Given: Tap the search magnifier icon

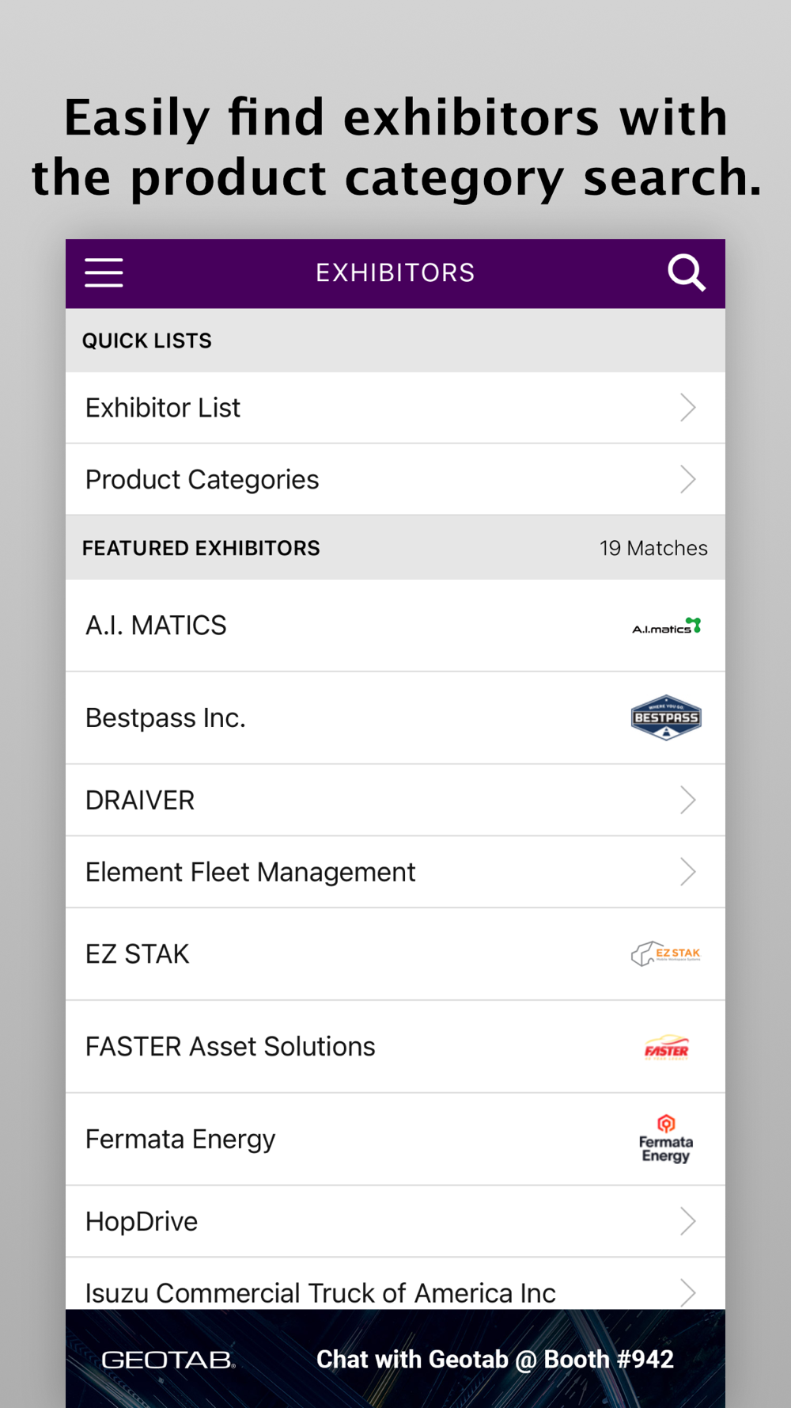Looking at the screenshot, I should [x=686, y=273].
